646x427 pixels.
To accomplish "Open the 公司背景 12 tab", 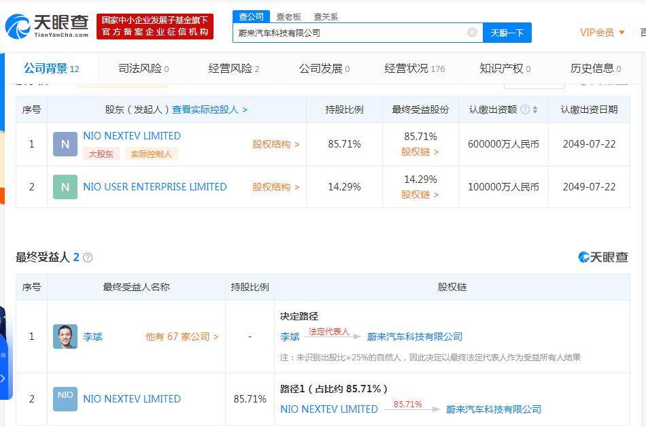I will click(52, 69).
